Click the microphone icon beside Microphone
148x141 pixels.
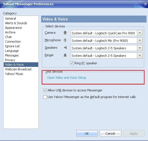pos(65,40)
